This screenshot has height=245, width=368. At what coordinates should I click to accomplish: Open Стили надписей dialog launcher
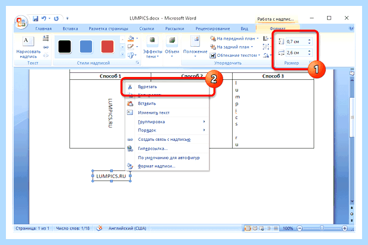click(x=138, y=63)
